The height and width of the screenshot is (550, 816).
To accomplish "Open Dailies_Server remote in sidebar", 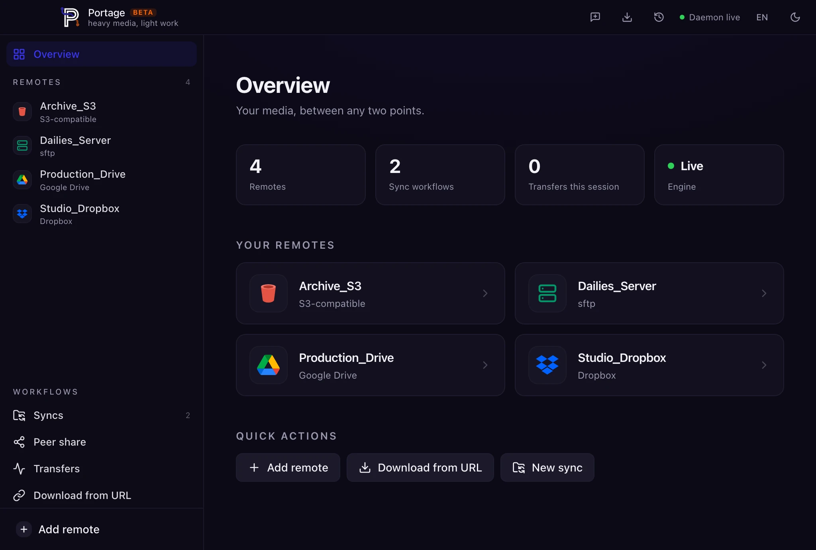I will point(102,146).
